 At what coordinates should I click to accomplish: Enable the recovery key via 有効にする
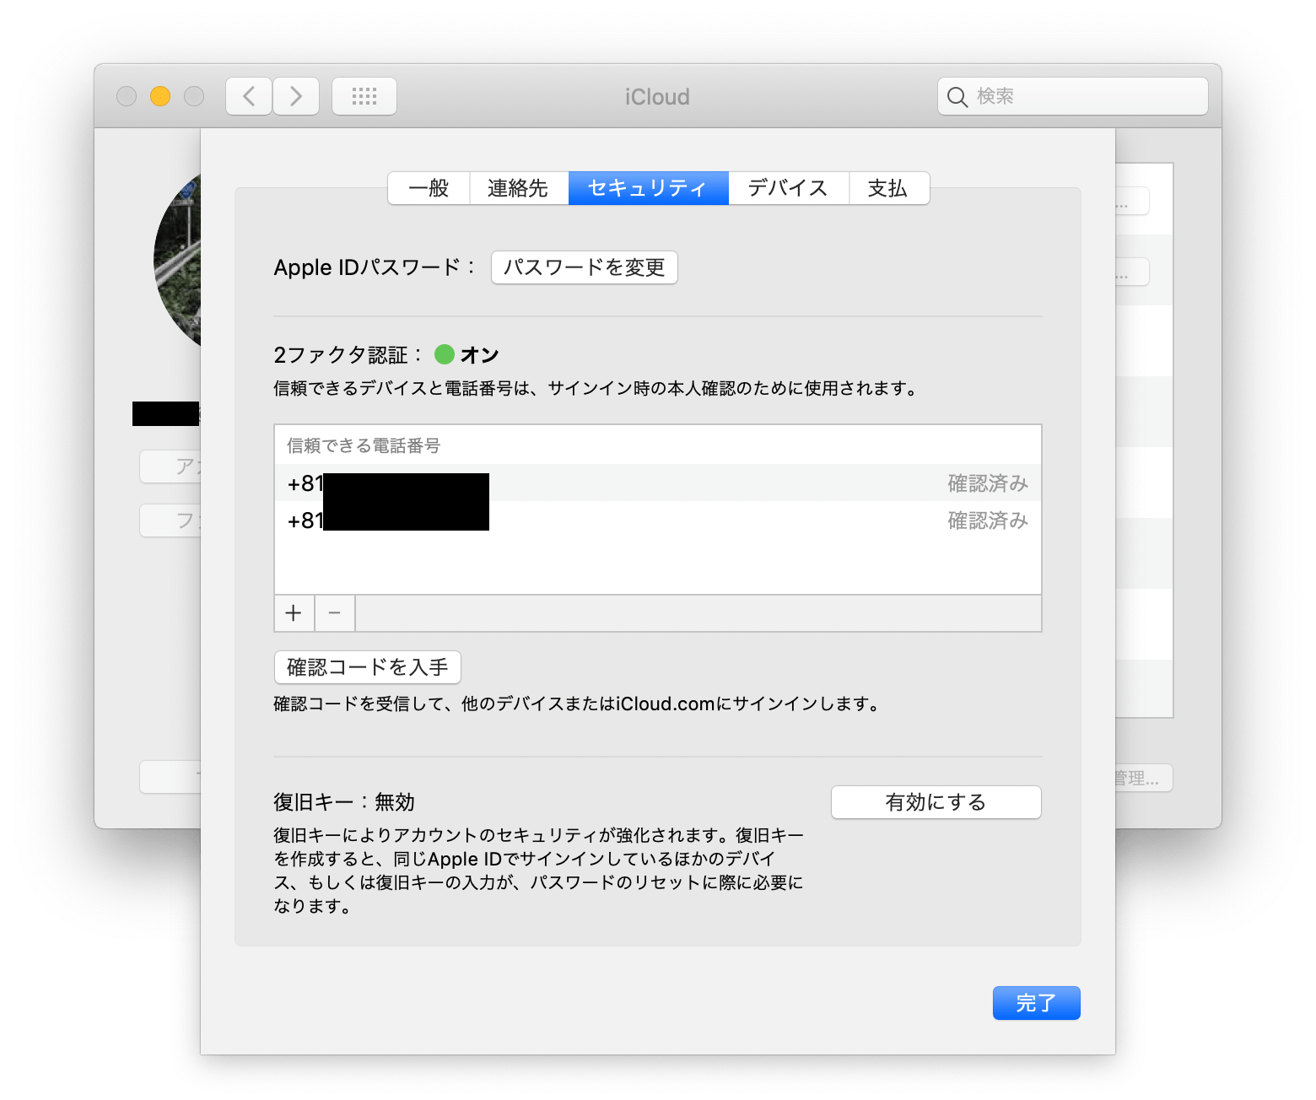pyautogui.click(x=935, y=802)
